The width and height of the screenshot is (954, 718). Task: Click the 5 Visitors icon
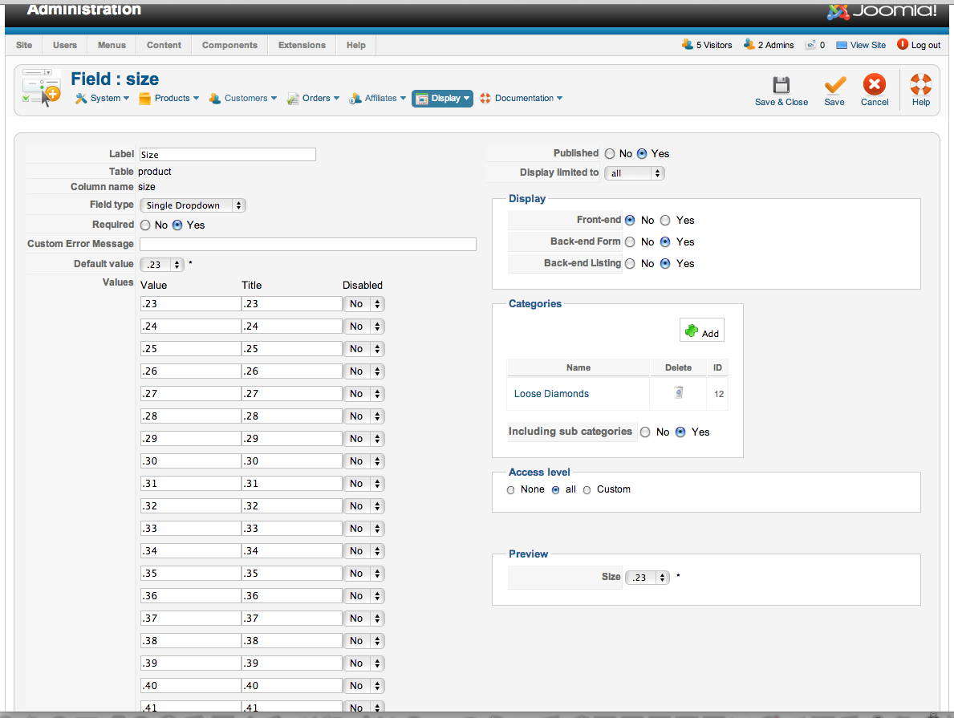click(x=688, y=44)
